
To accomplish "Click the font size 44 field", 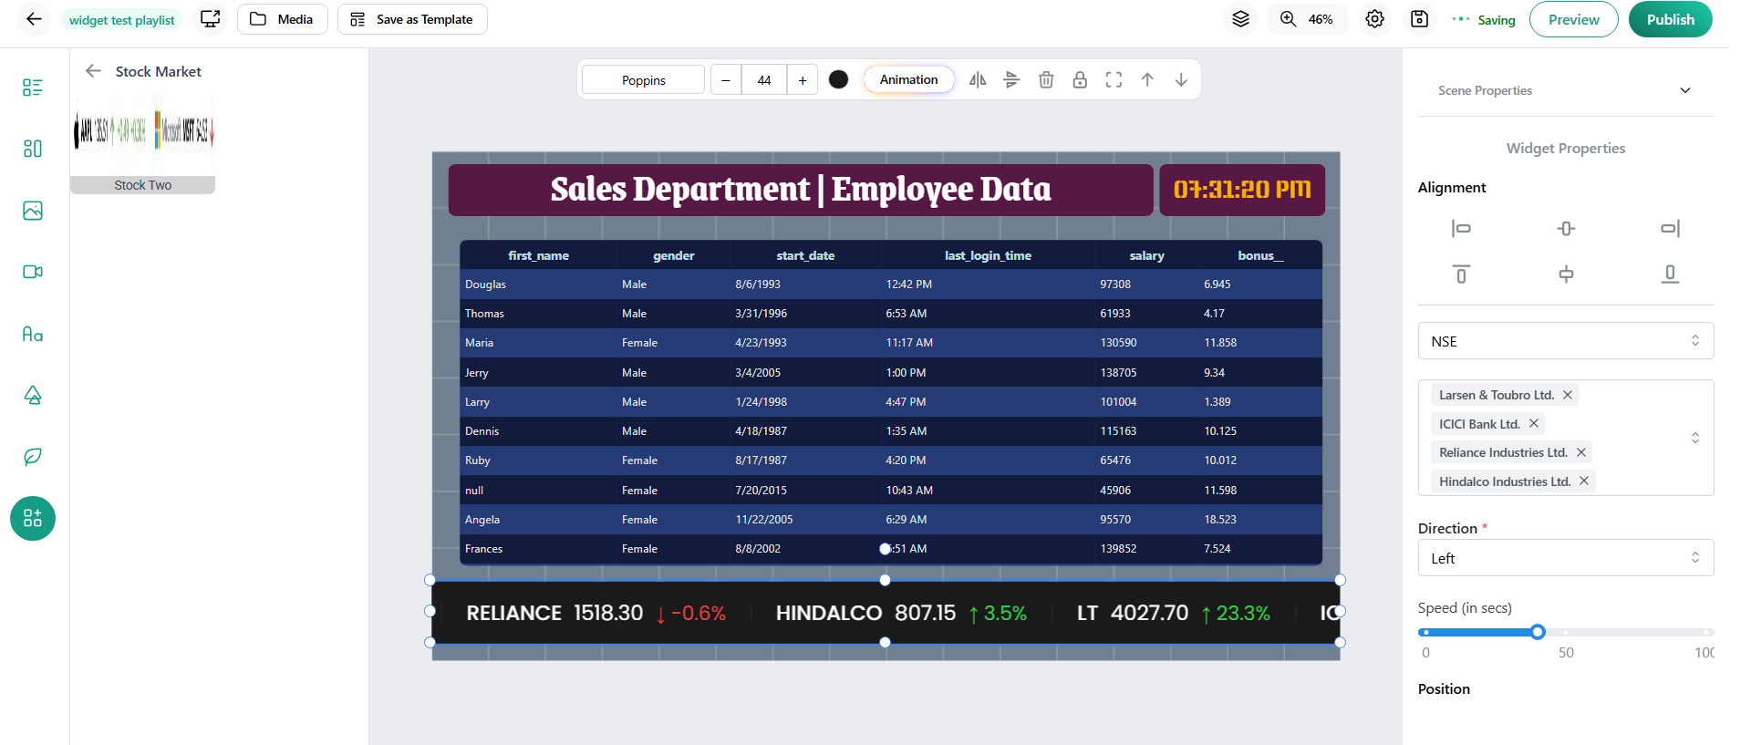I will (764, 80).
